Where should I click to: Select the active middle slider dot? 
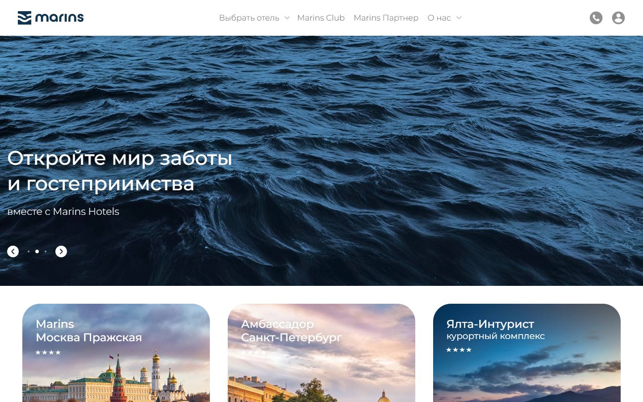[37, 251]
